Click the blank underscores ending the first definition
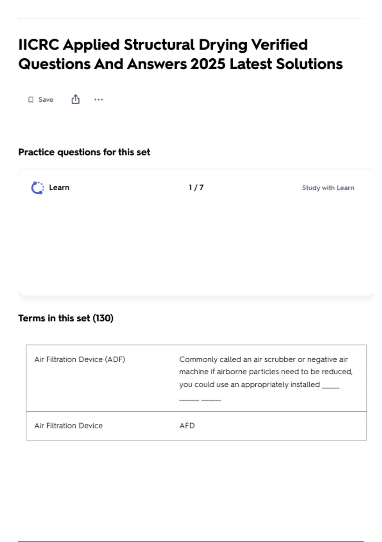 coord(200,400)
